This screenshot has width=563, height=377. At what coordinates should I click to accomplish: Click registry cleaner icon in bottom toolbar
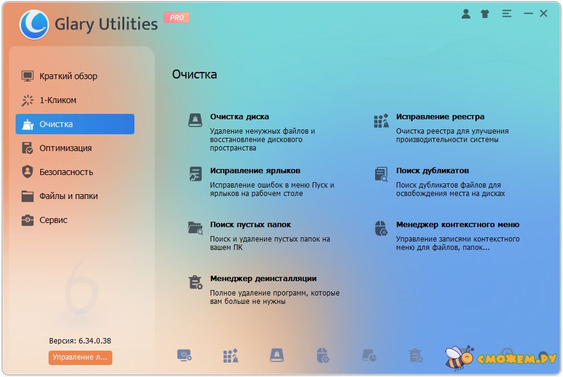230,355
